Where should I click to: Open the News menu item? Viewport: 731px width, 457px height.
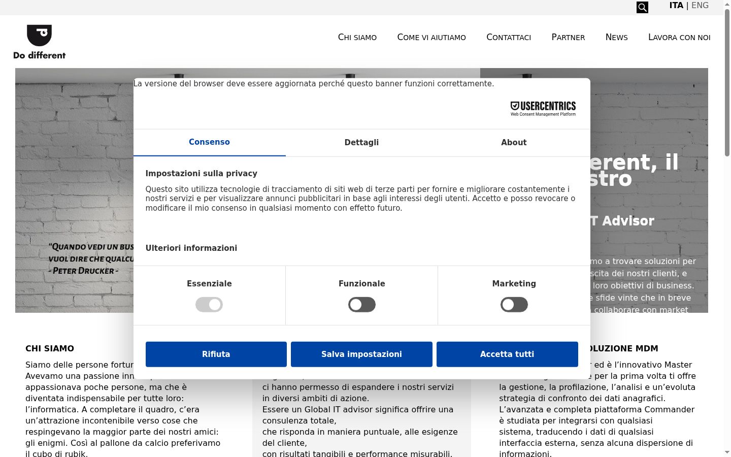(x=616, y=37)
